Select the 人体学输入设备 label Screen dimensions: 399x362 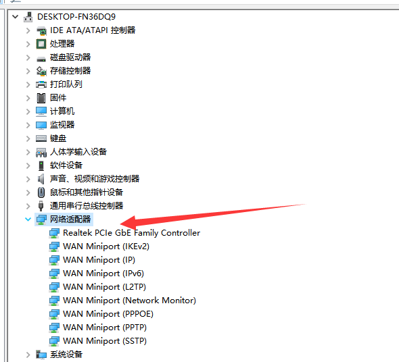tap(78, 152)
